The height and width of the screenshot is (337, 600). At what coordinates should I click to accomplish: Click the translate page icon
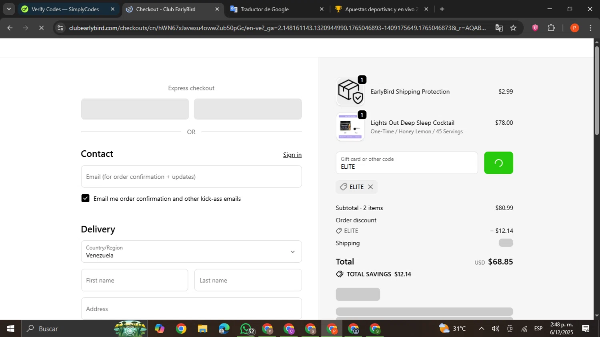click(x=499, y=28)
